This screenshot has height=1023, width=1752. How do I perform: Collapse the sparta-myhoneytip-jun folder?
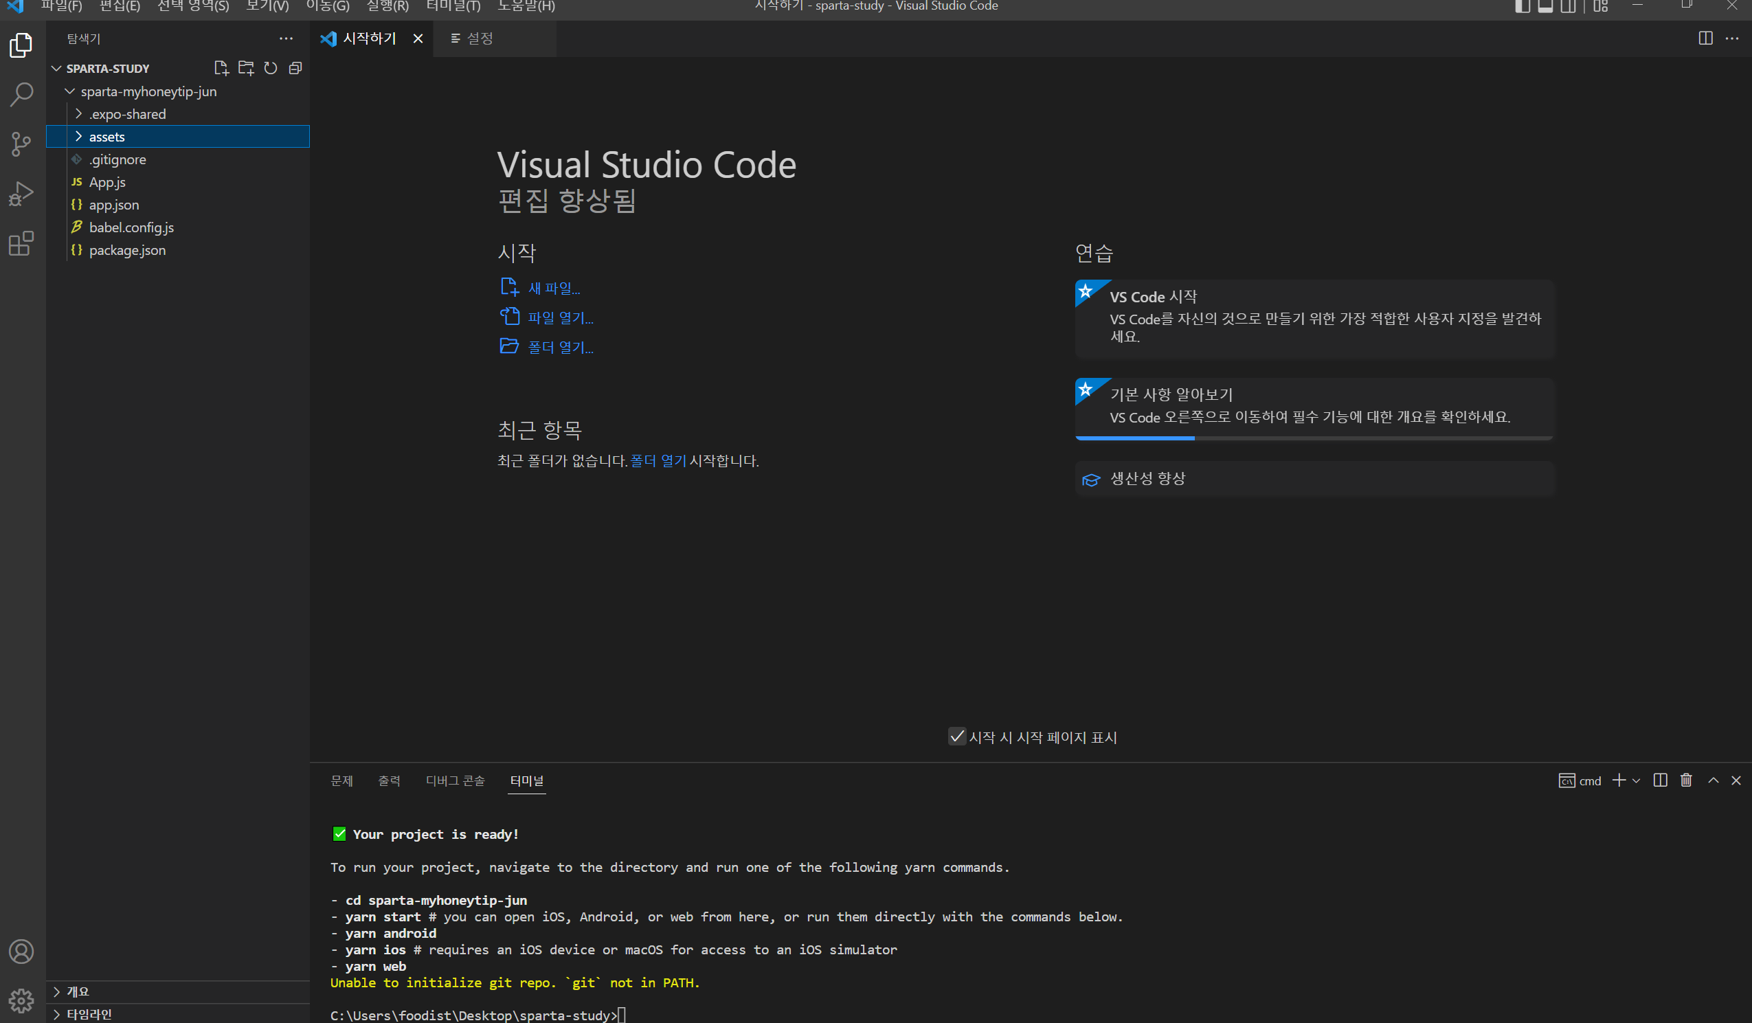point(69,91)
